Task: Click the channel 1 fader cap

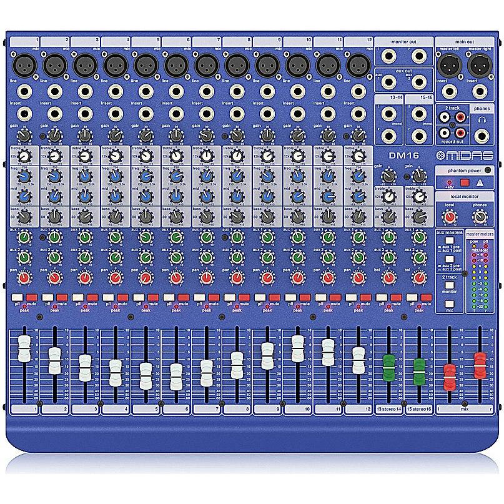Action: click(24, 348)
